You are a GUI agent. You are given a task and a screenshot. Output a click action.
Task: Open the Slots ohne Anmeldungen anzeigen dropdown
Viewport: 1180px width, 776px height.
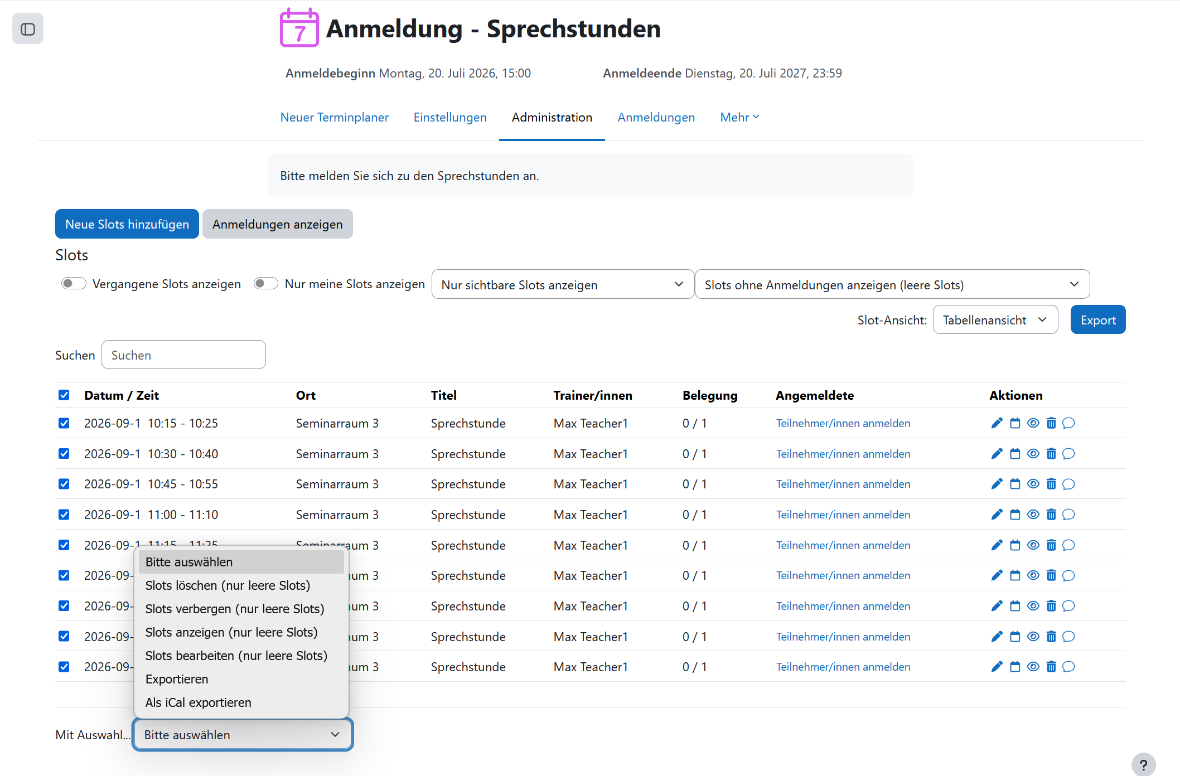[892, 284]
